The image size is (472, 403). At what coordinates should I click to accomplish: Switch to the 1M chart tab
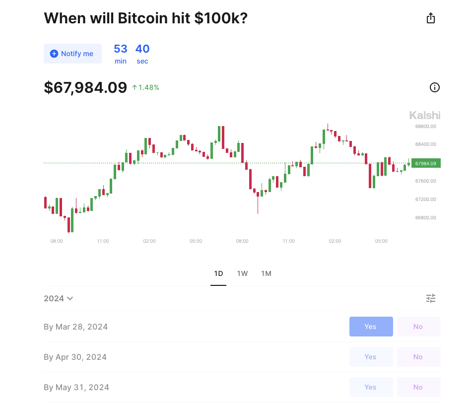[x=266, y=273]
